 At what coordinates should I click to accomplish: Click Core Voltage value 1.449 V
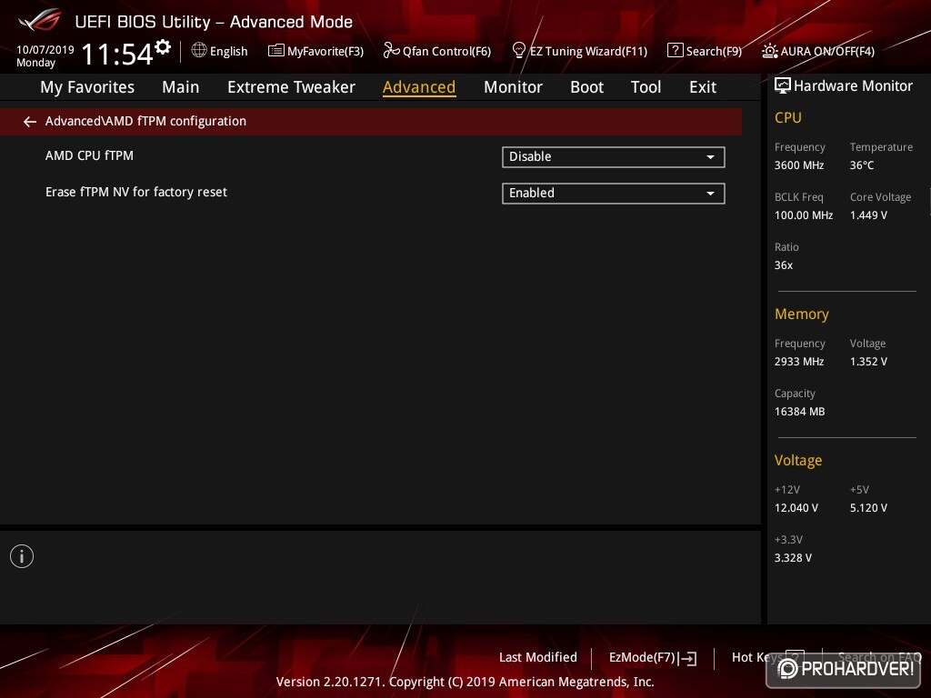tap(868, 215)
